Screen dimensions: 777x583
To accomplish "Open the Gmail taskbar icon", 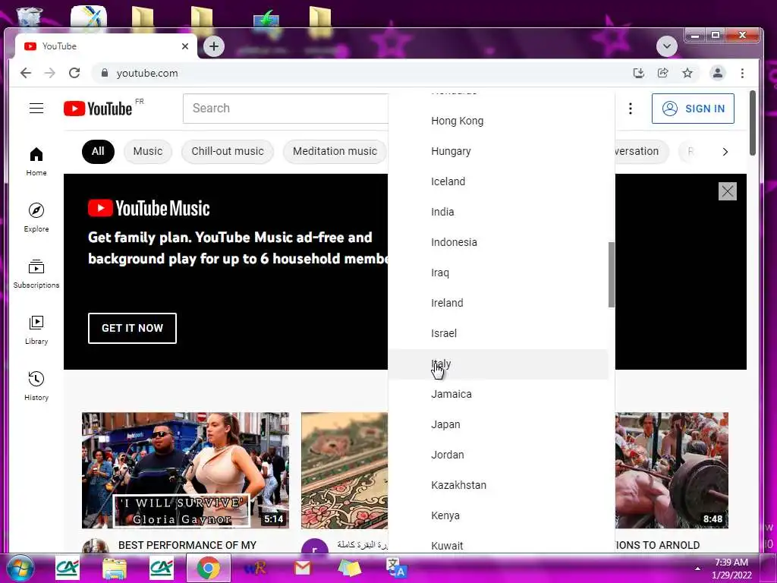I will [302, 568].
